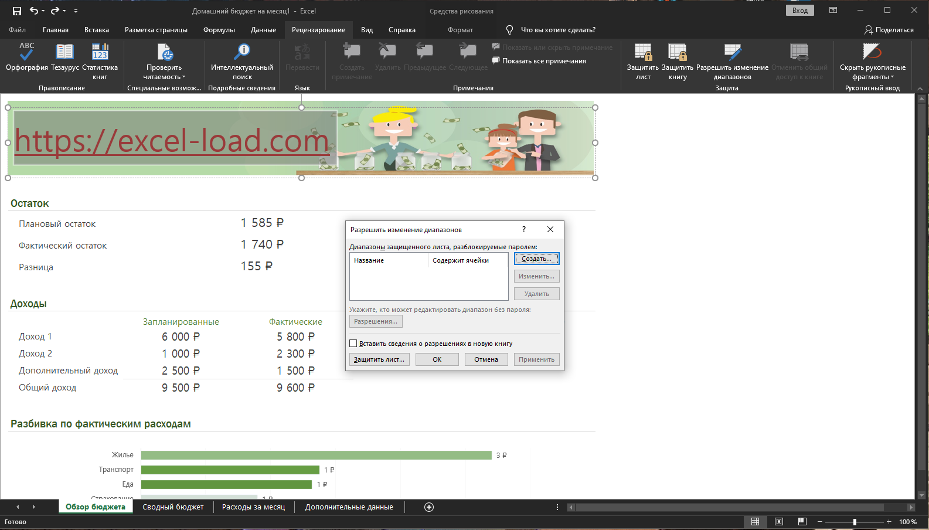This screenshot has width=929, height=530.
Task: Switch to the Главная tab
Action: click(x=56, y=30)
